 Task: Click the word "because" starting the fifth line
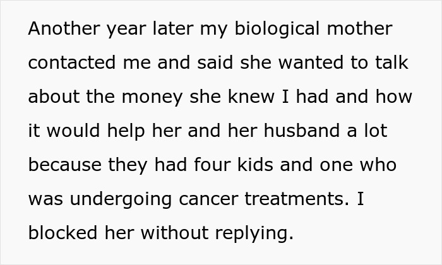point(66,166)
